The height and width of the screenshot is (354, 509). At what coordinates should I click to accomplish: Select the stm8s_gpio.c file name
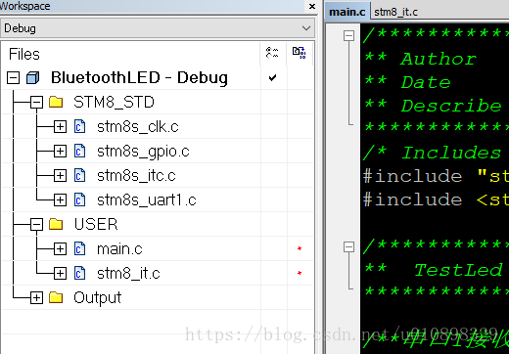(143, 152)
